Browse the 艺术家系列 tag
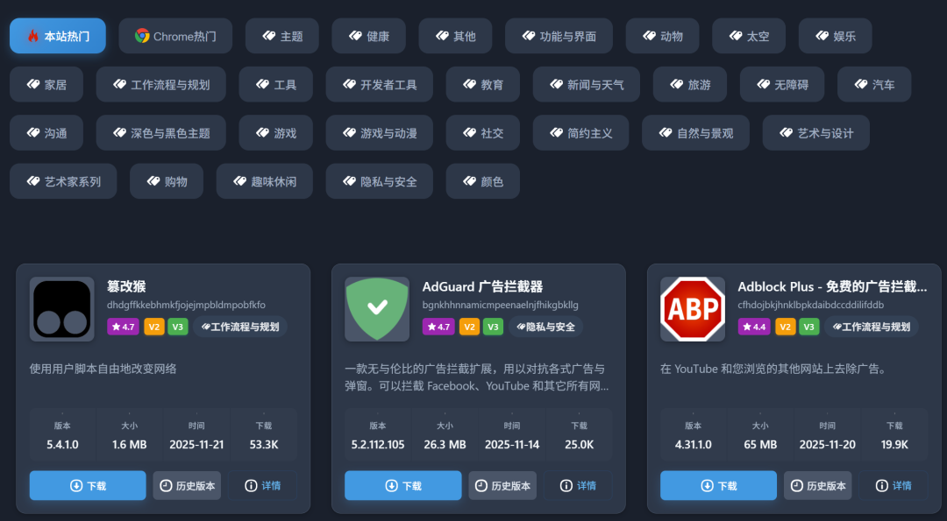Viewport: 947px width, 521px height. (x=63, y=181)
